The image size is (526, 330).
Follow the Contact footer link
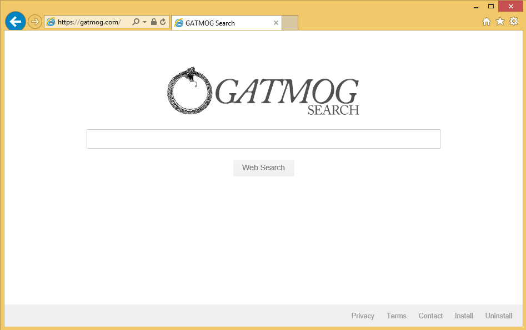pyautogui.click(x=430, y=316)
